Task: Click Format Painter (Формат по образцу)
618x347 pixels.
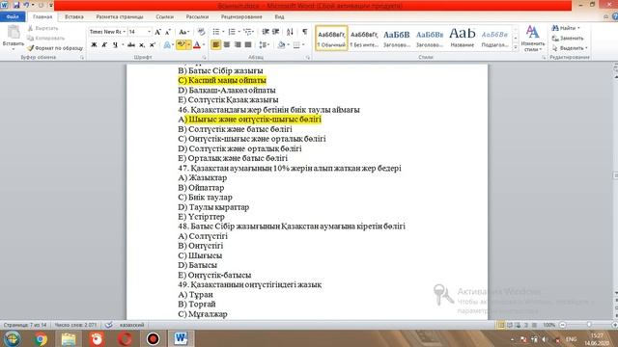Action: coord(55,48)
